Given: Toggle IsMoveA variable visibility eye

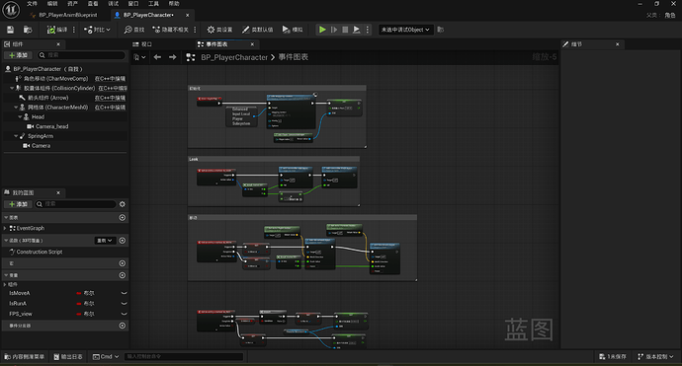Looking at the screenshot, I should pyautogui.click(x=124, y=293).
